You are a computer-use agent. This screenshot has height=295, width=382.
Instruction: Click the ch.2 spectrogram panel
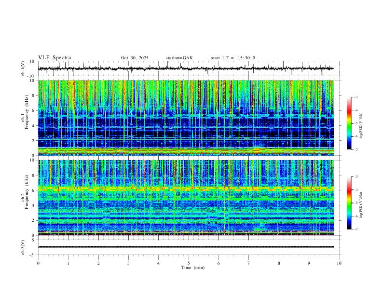186,198
